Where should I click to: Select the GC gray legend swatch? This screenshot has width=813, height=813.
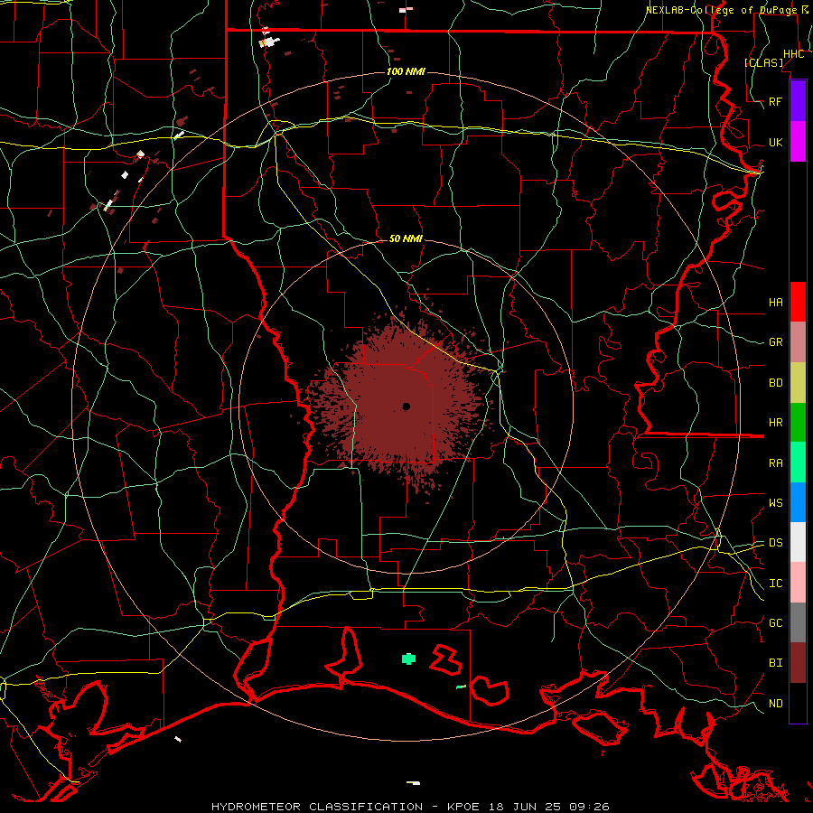(x=798, y=622)
